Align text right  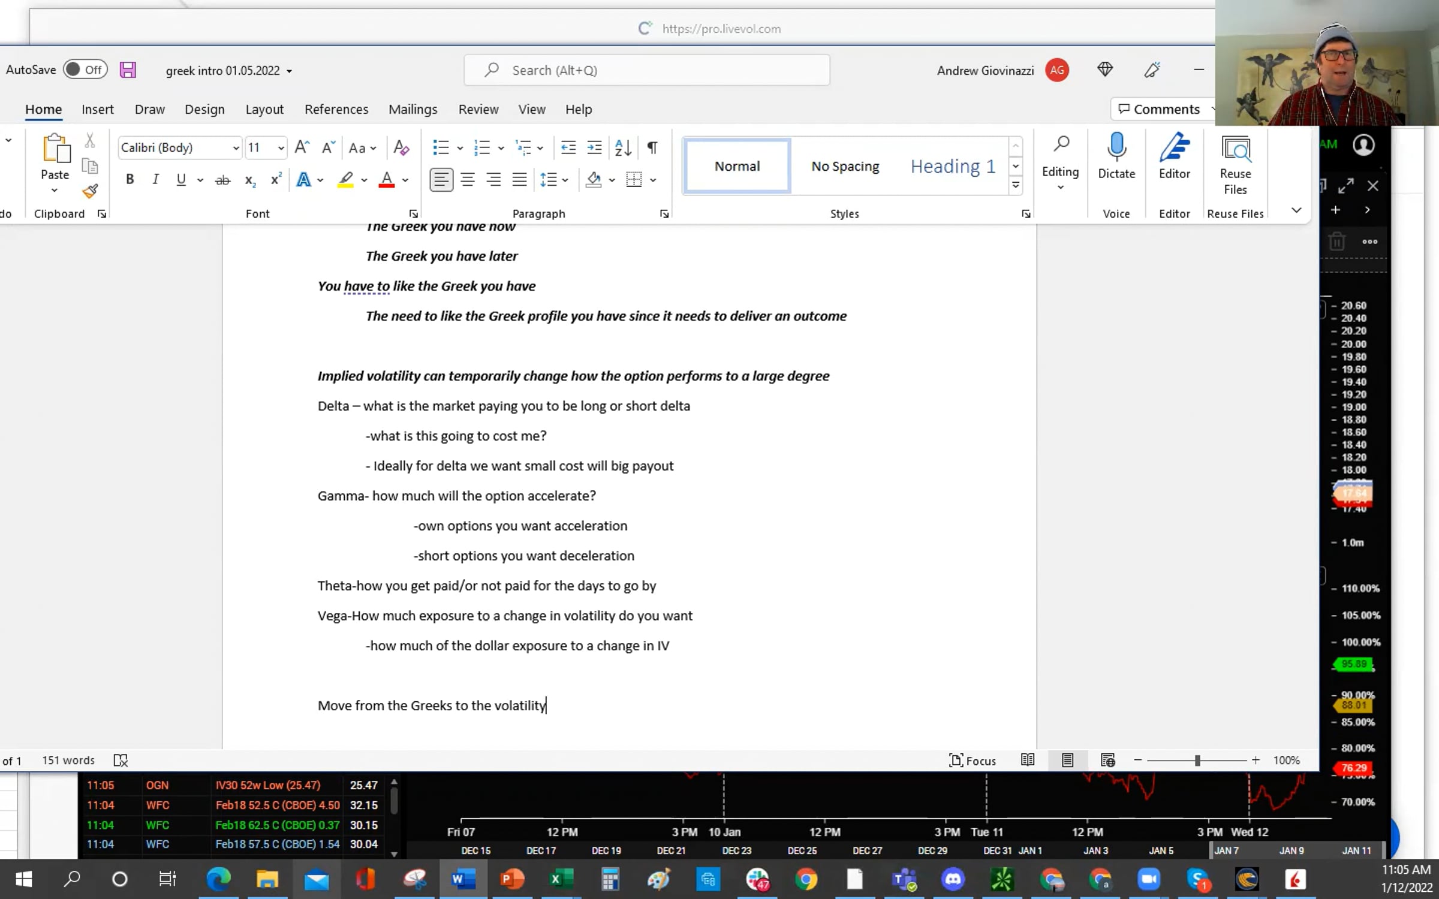(x=493, y=179)
